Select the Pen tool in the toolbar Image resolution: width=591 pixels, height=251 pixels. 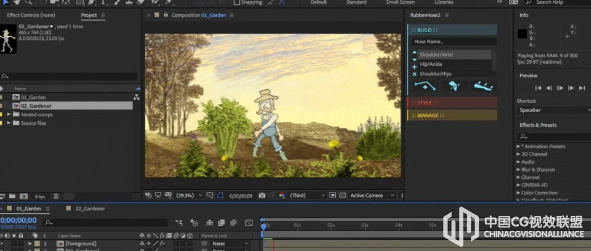click(92, 2)
